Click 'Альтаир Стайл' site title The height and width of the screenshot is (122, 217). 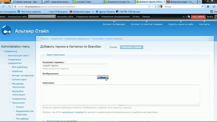pyautogui.click(x=32, y=31)
